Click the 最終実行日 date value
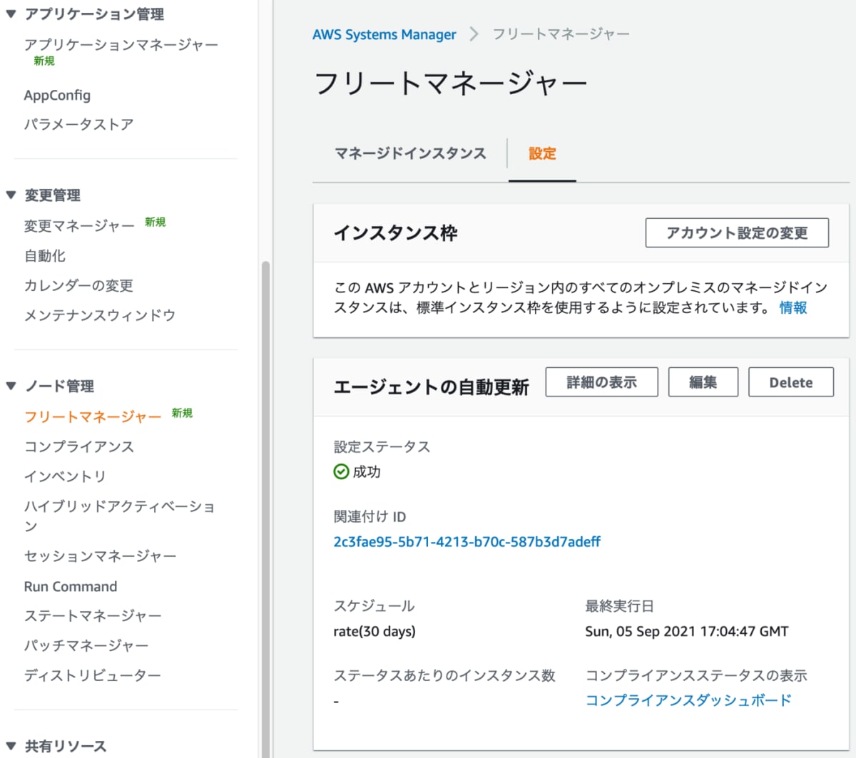 (687, 631)
